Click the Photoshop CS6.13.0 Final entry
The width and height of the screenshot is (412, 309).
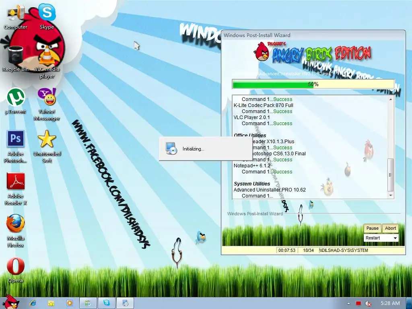[x=279, y=154]
